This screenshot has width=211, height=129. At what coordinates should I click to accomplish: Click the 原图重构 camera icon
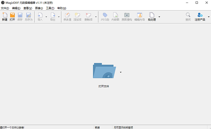tap(127, 17)
